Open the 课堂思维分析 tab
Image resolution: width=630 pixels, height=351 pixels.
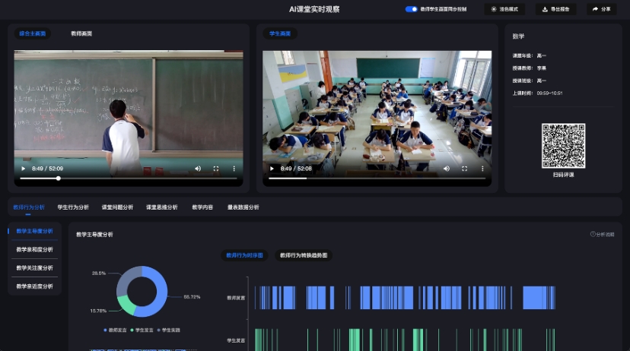[161, 207]
